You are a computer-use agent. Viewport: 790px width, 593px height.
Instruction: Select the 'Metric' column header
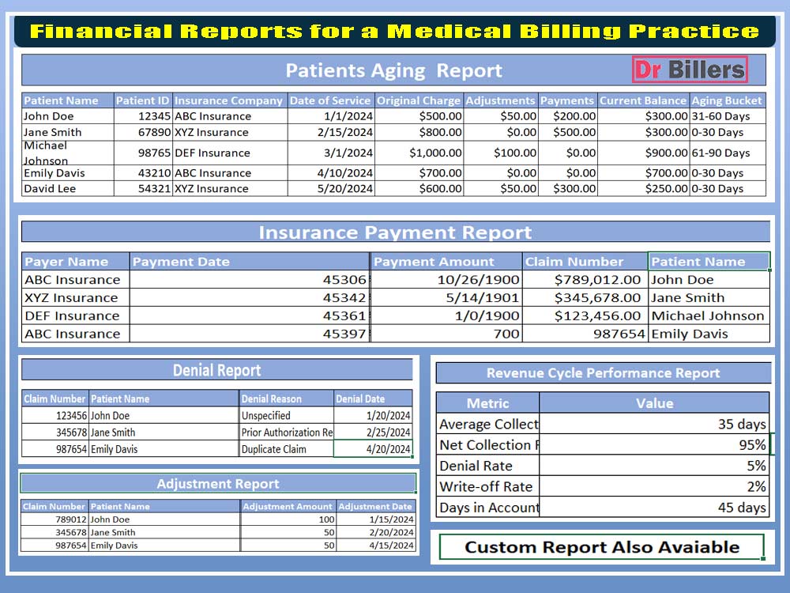(487, 403)
